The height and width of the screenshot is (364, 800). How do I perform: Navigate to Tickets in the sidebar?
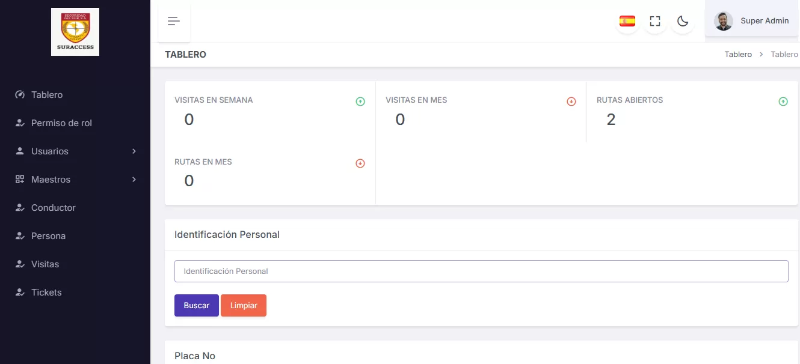46,293
